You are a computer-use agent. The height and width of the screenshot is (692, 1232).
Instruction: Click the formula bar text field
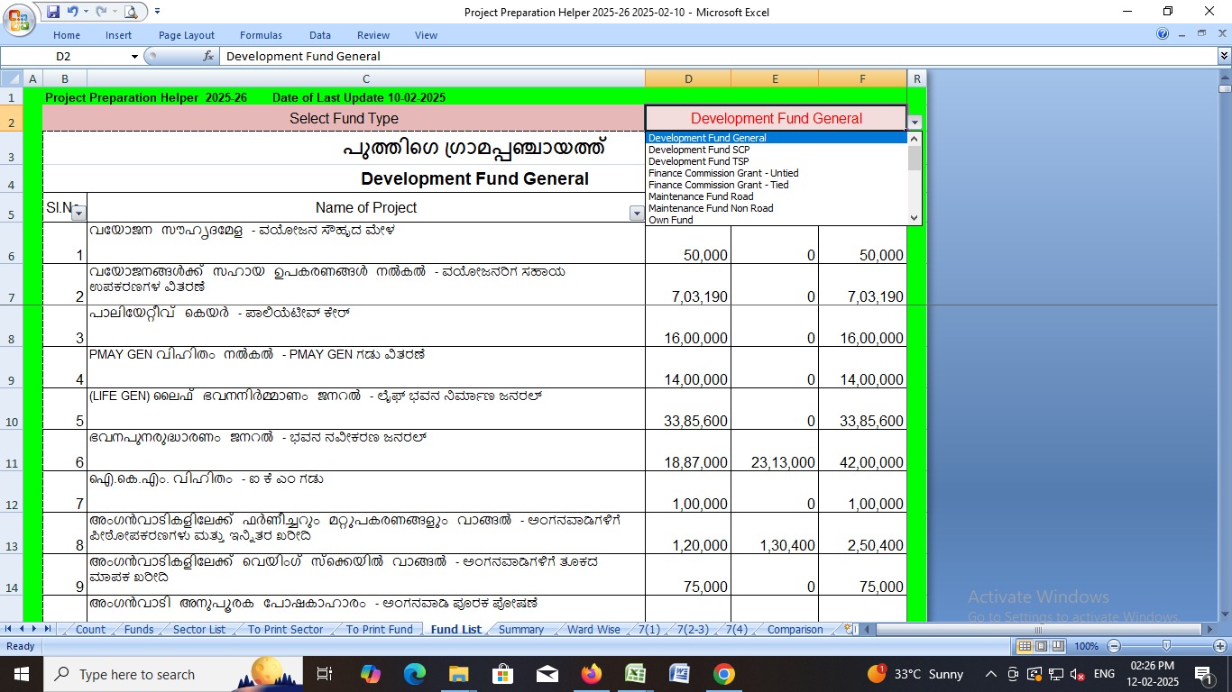[717, 56]
